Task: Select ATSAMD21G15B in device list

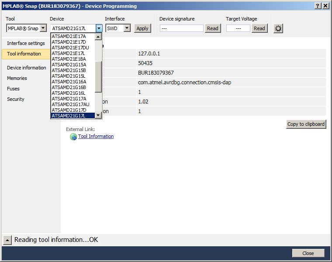Action: coord(73,70)
